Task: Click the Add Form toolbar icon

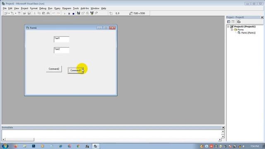Action: click(12, 13)
